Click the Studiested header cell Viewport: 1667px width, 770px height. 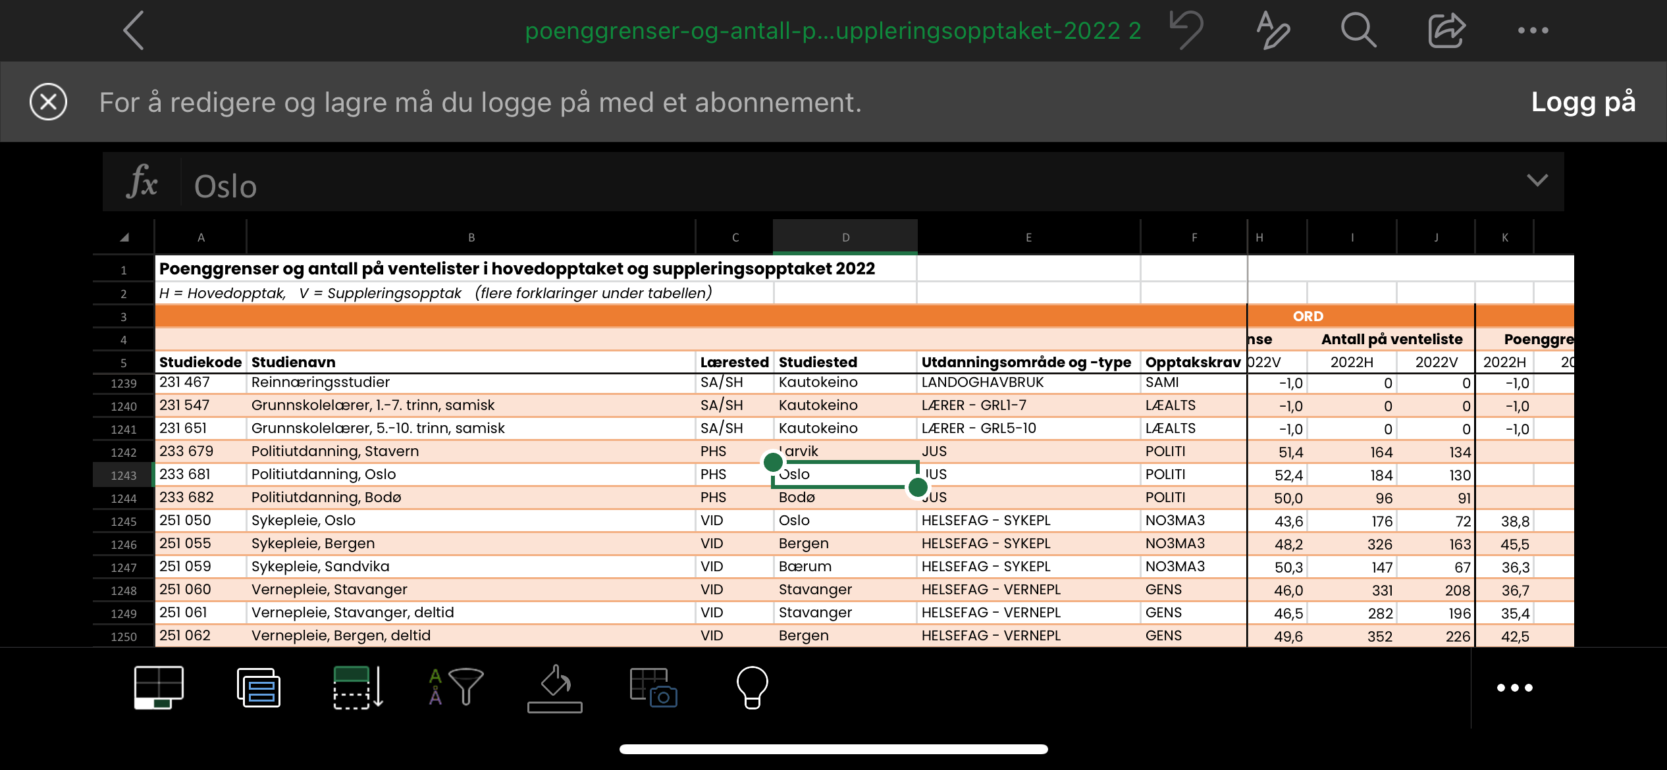click(845, 362)
